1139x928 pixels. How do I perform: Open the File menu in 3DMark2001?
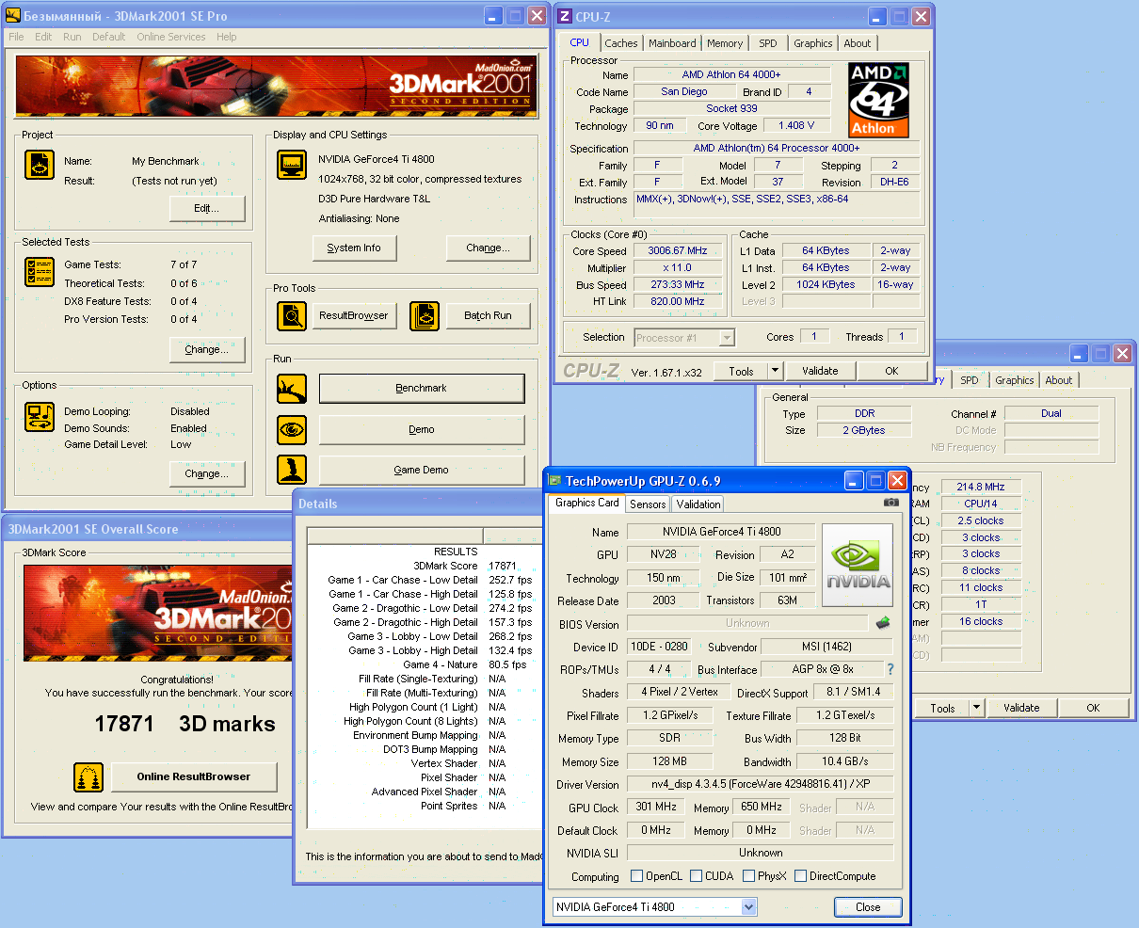17,37
